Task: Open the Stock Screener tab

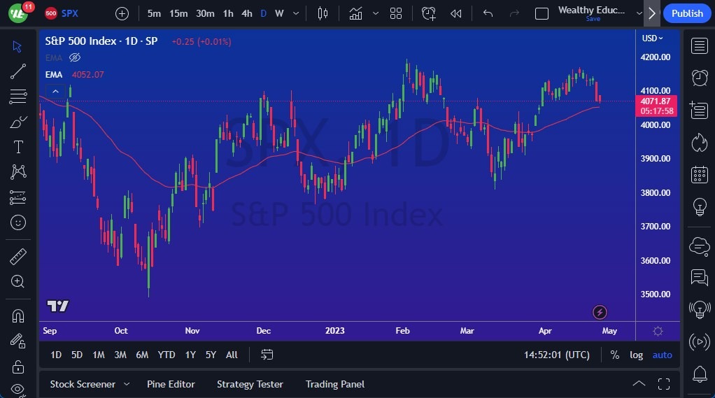Action: pyautogui.click(x=83, y=384)
